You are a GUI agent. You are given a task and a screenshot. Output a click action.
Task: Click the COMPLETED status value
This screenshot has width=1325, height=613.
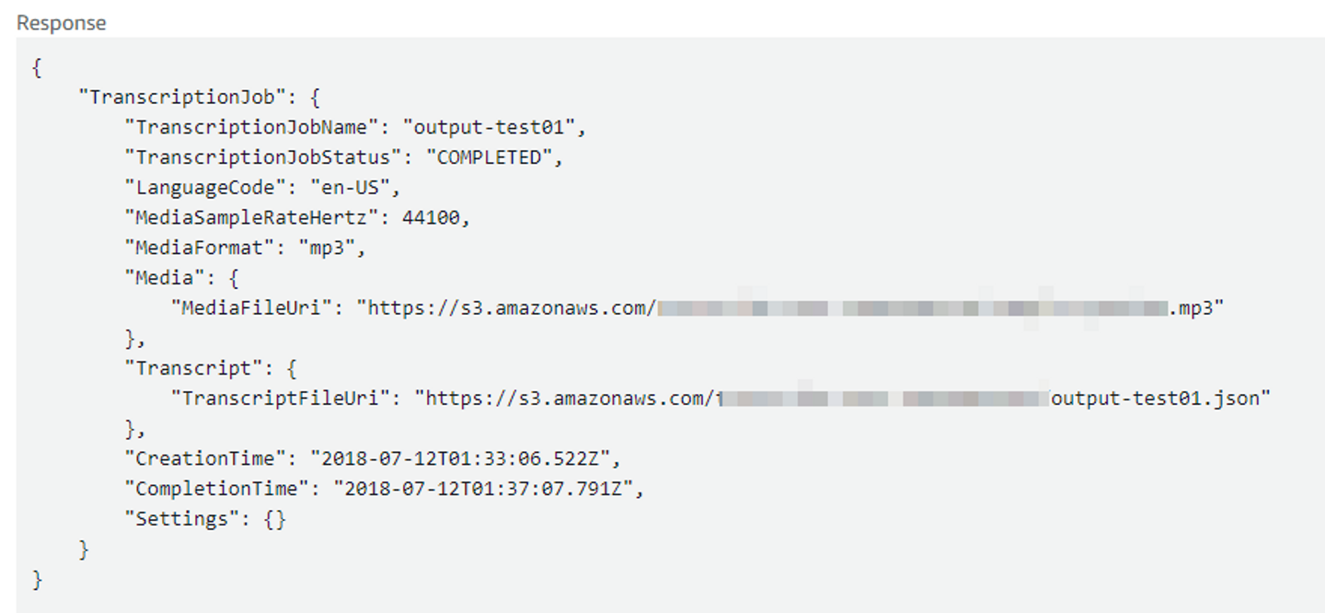coord(488,157)
